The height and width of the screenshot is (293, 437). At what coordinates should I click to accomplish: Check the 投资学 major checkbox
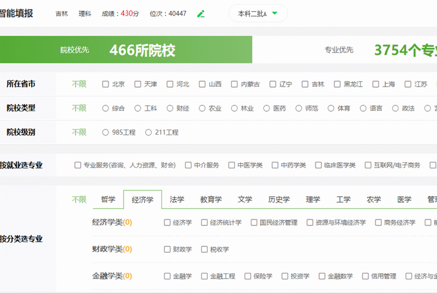[x=285, y=276]
